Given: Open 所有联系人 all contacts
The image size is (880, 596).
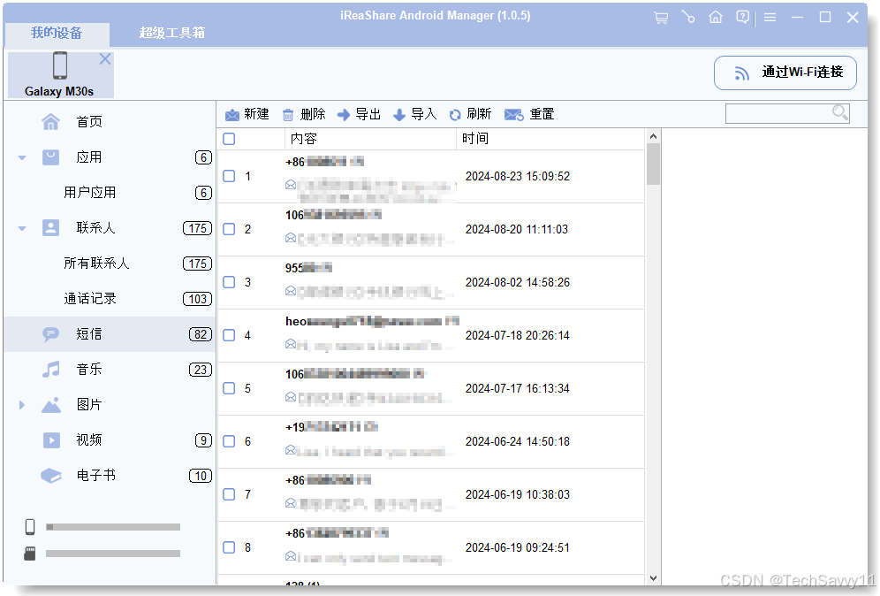Looking at the screenshot, I should click(110, 264).
